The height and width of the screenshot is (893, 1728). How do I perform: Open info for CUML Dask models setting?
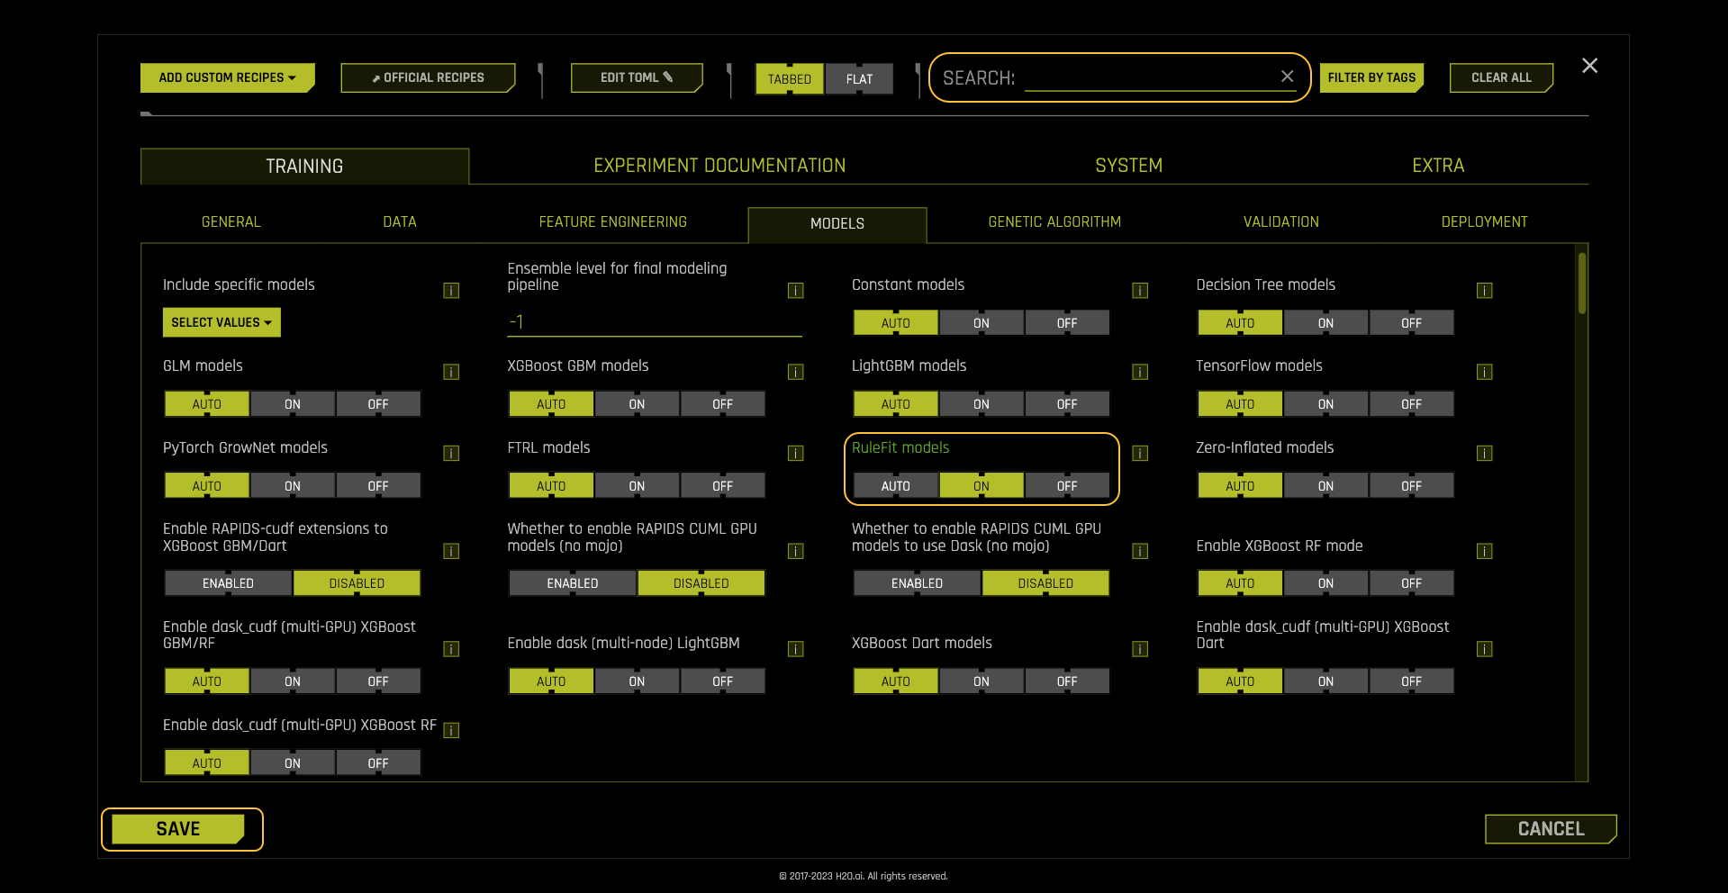tap(1140, 551)
